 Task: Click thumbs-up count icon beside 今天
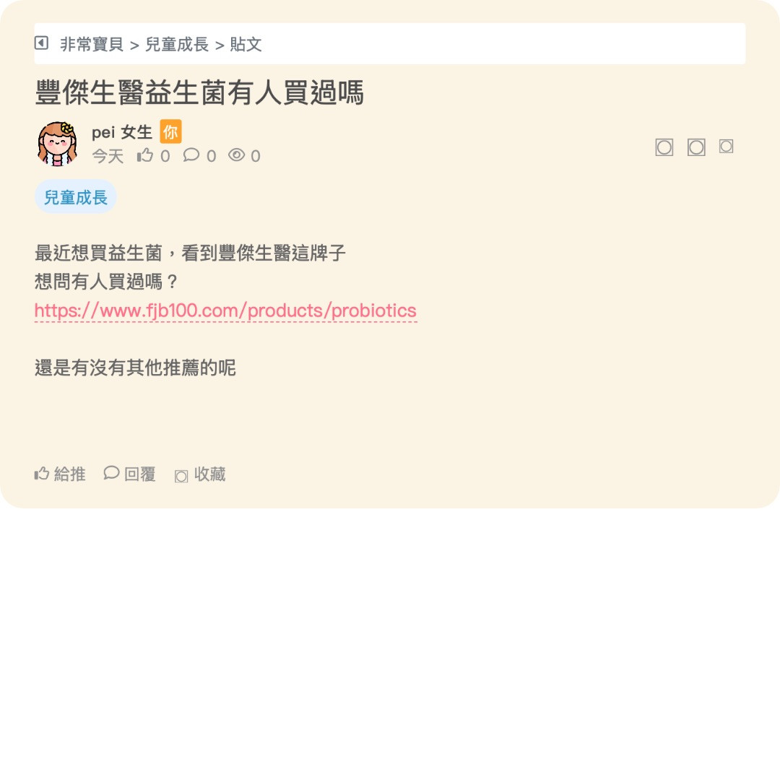tap(145, 155)
